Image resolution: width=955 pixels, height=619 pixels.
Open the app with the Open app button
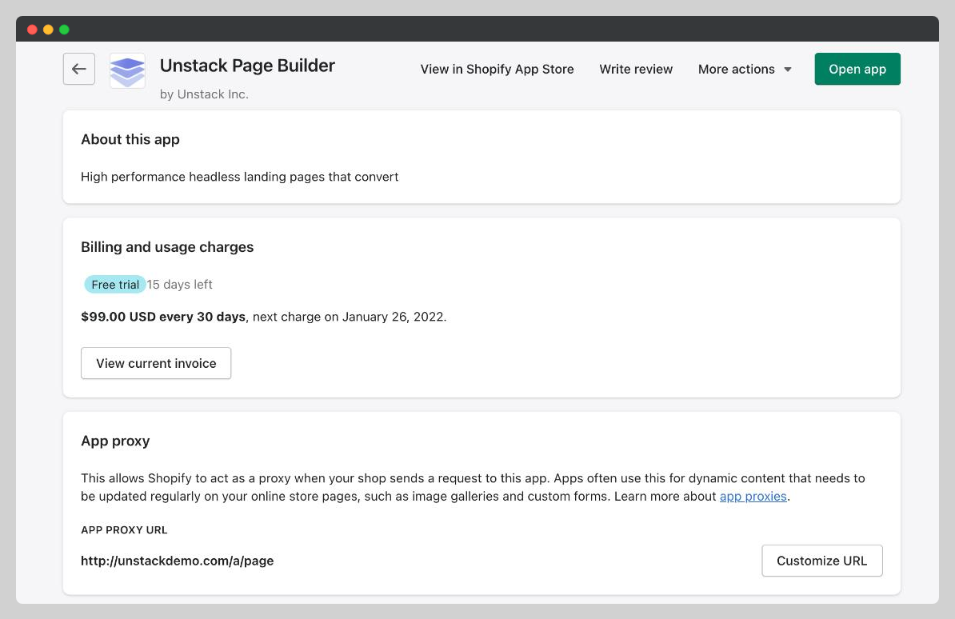857,69
